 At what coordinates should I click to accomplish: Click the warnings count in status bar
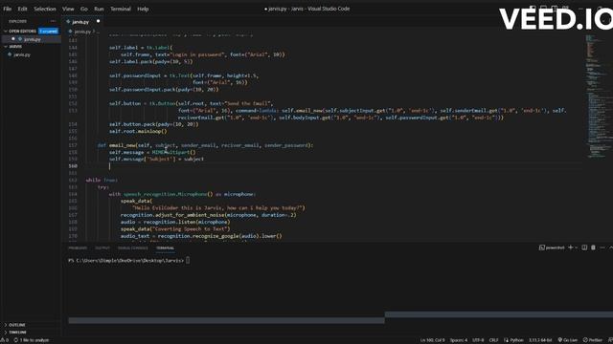(x=4, y=340)
